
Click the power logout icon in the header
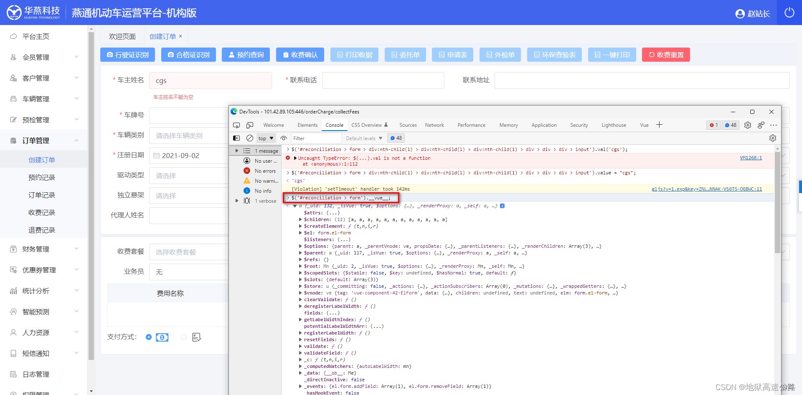(x=789, y=13)
